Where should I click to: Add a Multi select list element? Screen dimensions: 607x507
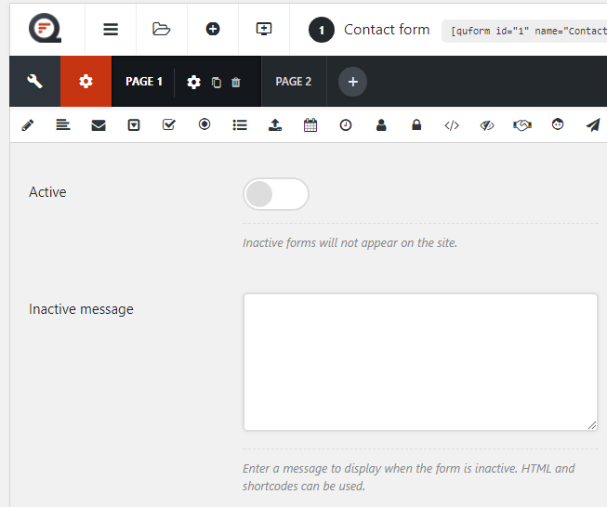coord(240,125)
